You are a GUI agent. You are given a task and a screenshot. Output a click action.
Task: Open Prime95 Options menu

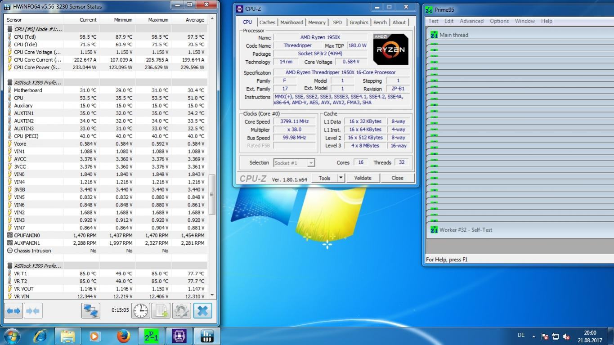[x=499, y=21]
